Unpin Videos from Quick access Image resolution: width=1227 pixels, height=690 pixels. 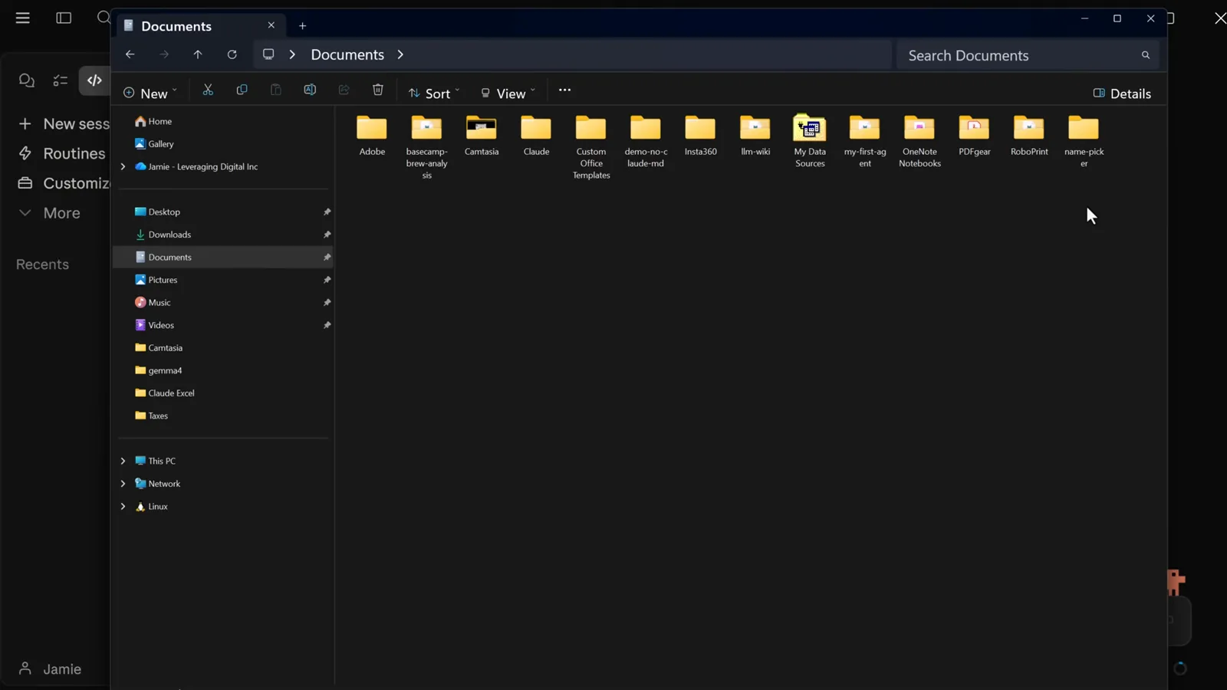pos(327,325)
